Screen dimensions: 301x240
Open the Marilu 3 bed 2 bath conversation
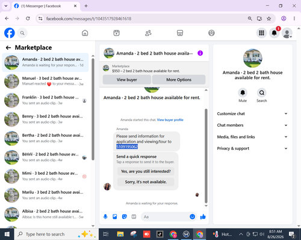click(45, 195)
